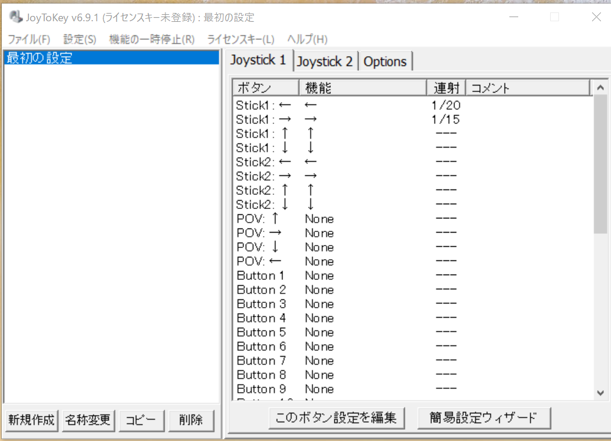Image resolution: width=611 pixels, height=441 pixels.
Task: Close the JoyToKey window
Action: (x=596, y=17)
